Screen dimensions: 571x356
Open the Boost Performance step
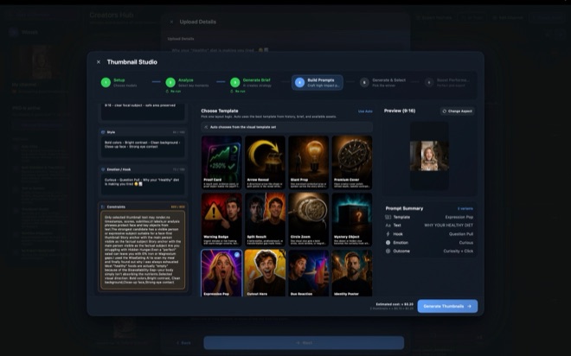coord(448,83)
